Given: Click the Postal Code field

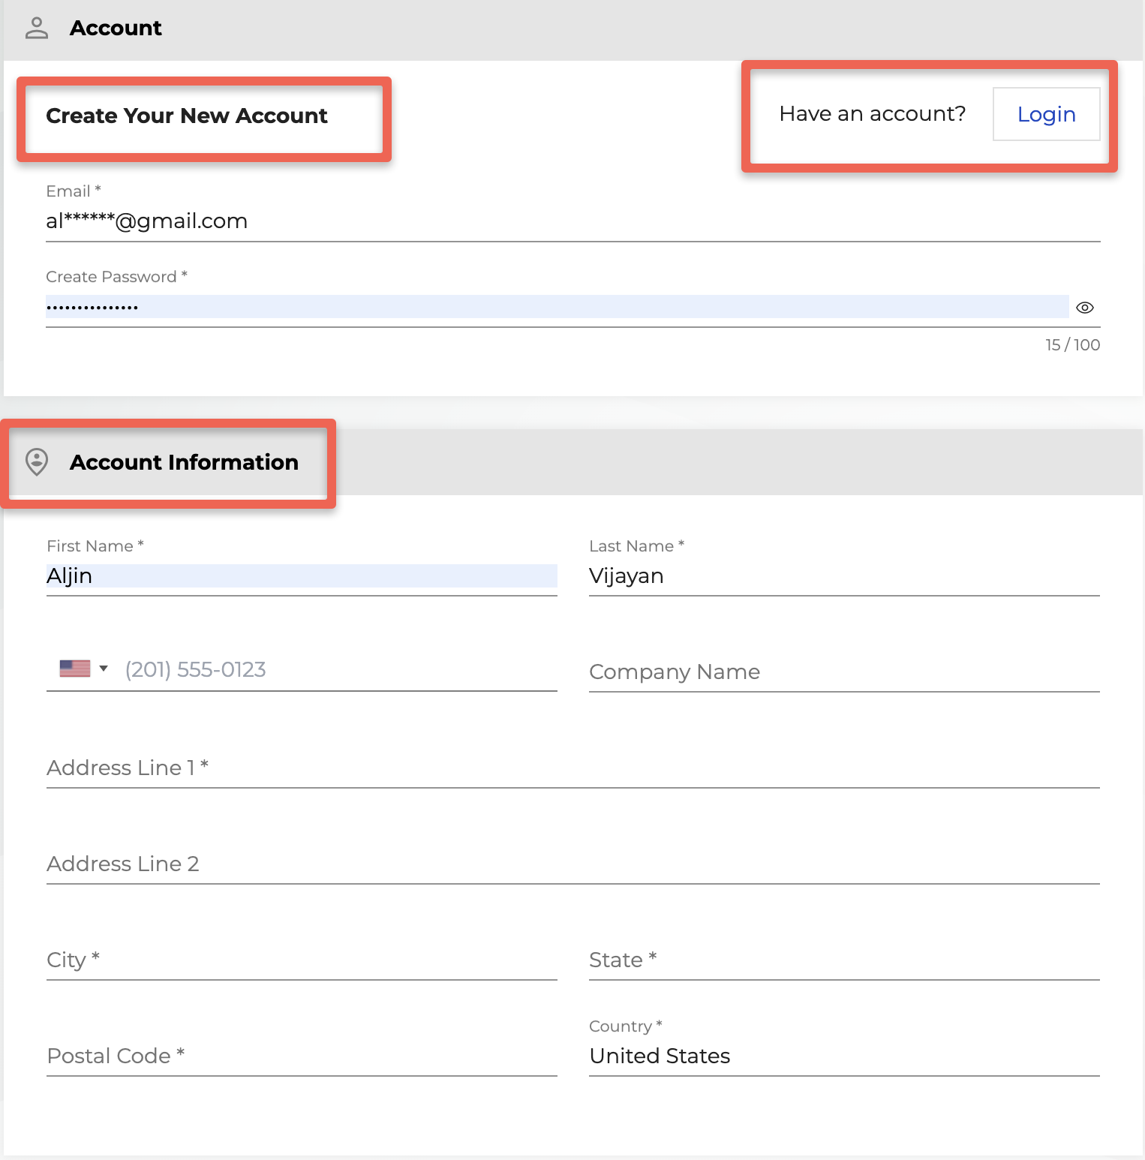Looking at the screenshot, I should click(x=300, y=1056).
